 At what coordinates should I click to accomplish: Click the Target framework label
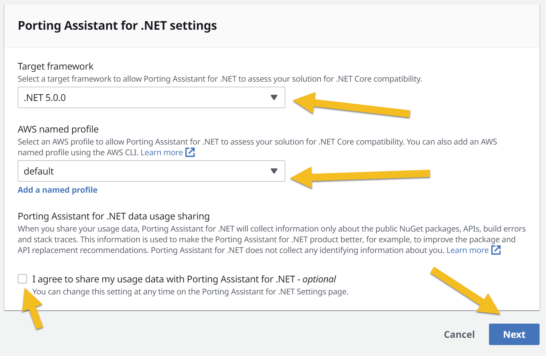(x=55, y=66)
